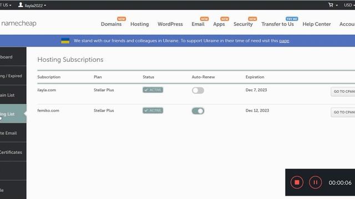Open Transfer to Us menu
355x199 pixels.
277,24
